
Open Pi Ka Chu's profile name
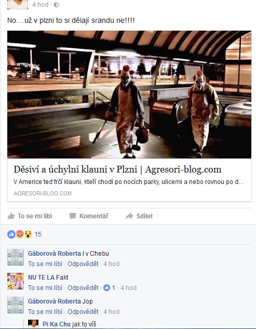click(57, 324)
